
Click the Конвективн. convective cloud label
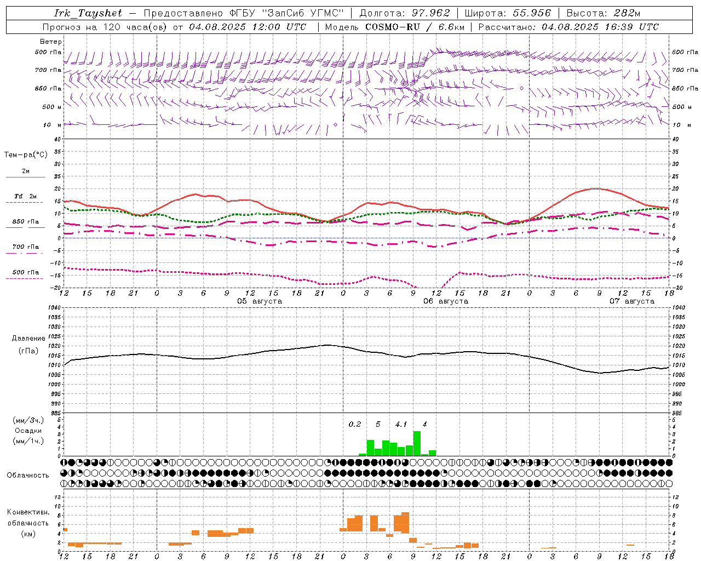28,512
